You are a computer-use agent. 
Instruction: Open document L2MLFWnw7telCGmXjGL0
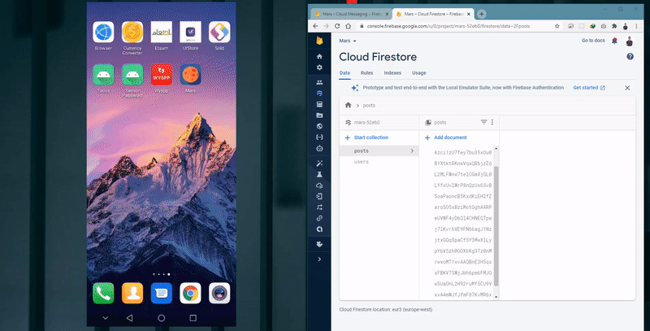pos(462,175)
